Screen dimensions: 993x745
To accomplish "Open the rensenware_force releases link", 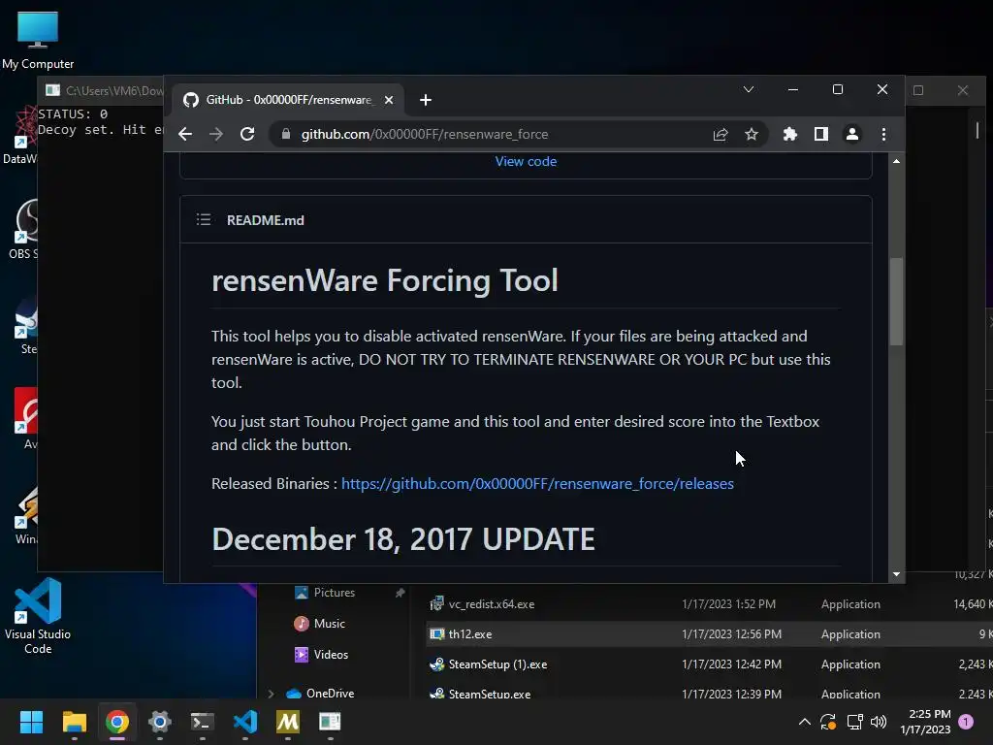I will pyautogui.click(x=537, y=483).
